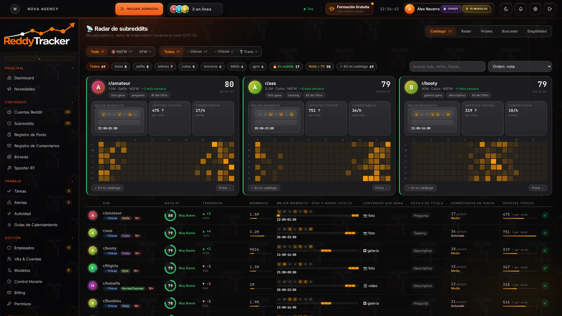Toggle 'Nota ≥ 70' filter chip
562x316 pixels.
pos(319,67)
